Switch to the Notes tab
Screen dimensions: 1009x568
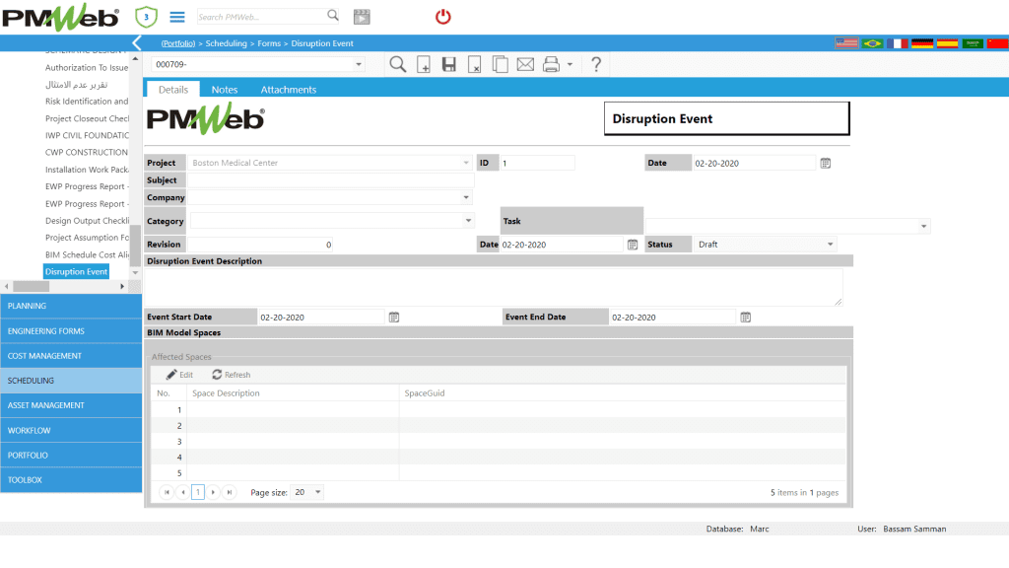pos(225,90)
